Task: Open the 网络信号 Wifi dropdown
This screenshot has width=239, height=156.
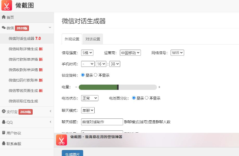Action: point(177,53)
